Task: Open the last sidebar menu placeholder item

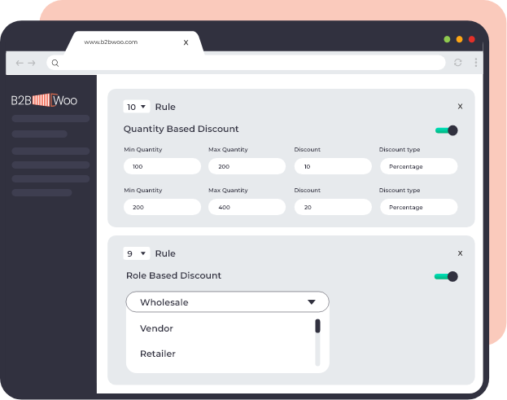Action: coord(42,192)
